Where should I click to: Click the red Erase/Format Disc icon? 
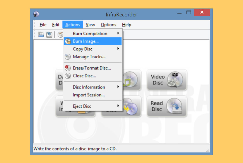pyautogui.click(x=68, y=68)
